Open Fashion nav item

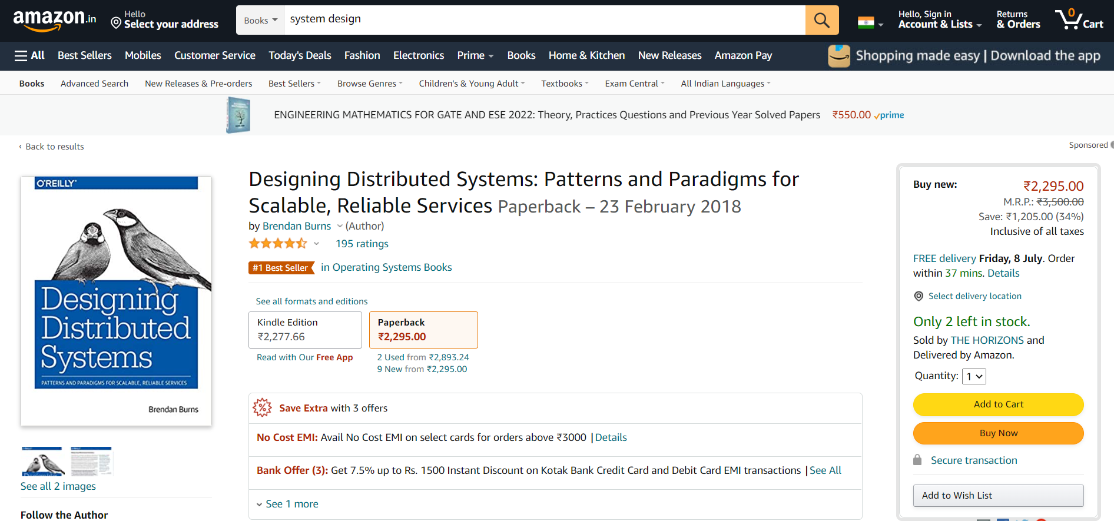362,55
